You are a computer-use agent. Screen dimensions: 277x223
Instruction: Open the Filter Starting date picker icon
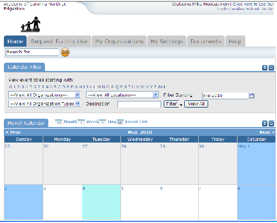251,95
